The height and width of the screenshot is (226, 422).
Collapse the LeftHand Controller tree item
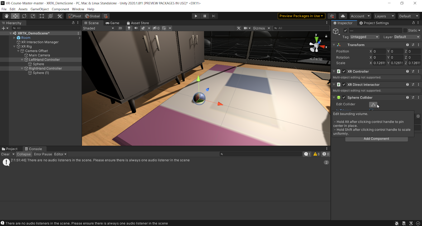pos(22,60)
